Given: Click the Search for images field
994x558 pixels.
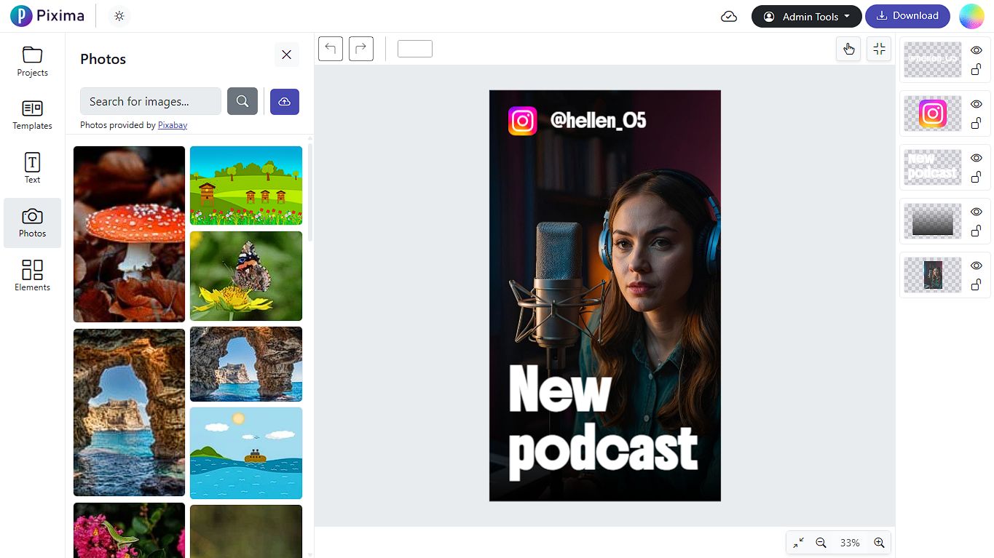Looking at the screenshot, I should [x=151, y=101].
